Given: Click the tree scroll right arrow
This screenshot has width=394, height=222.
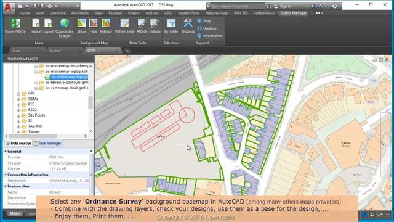Looking at the screenshot, I should tap(86, 136).
